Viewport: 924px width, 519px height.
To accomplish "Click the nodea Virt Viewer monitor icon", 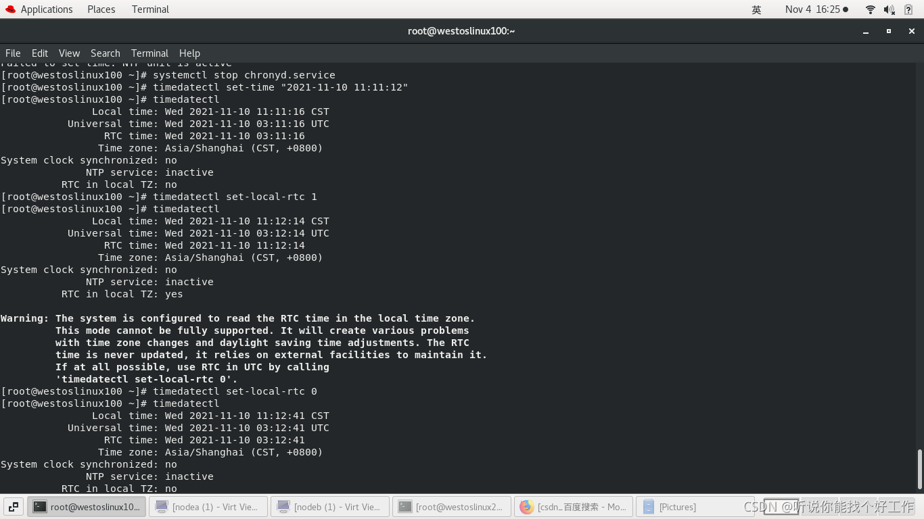I will [162, 507].
